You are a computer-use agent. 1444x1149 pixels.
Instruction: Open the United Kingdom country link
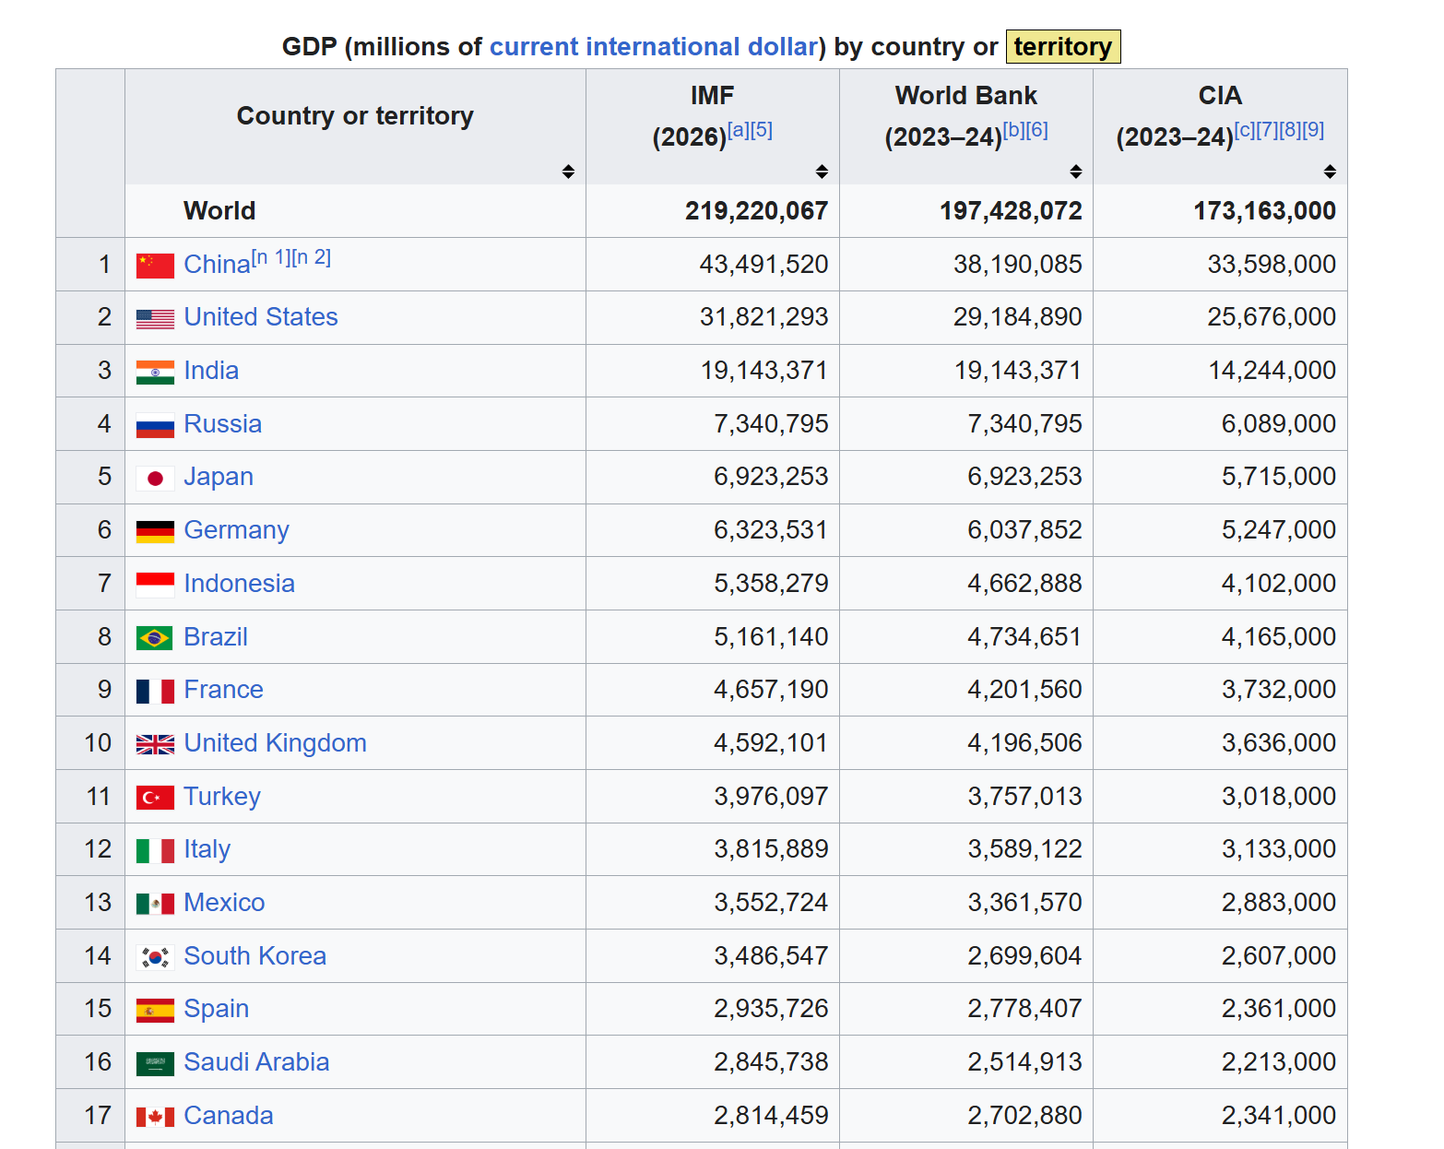(x=275, y=743)
